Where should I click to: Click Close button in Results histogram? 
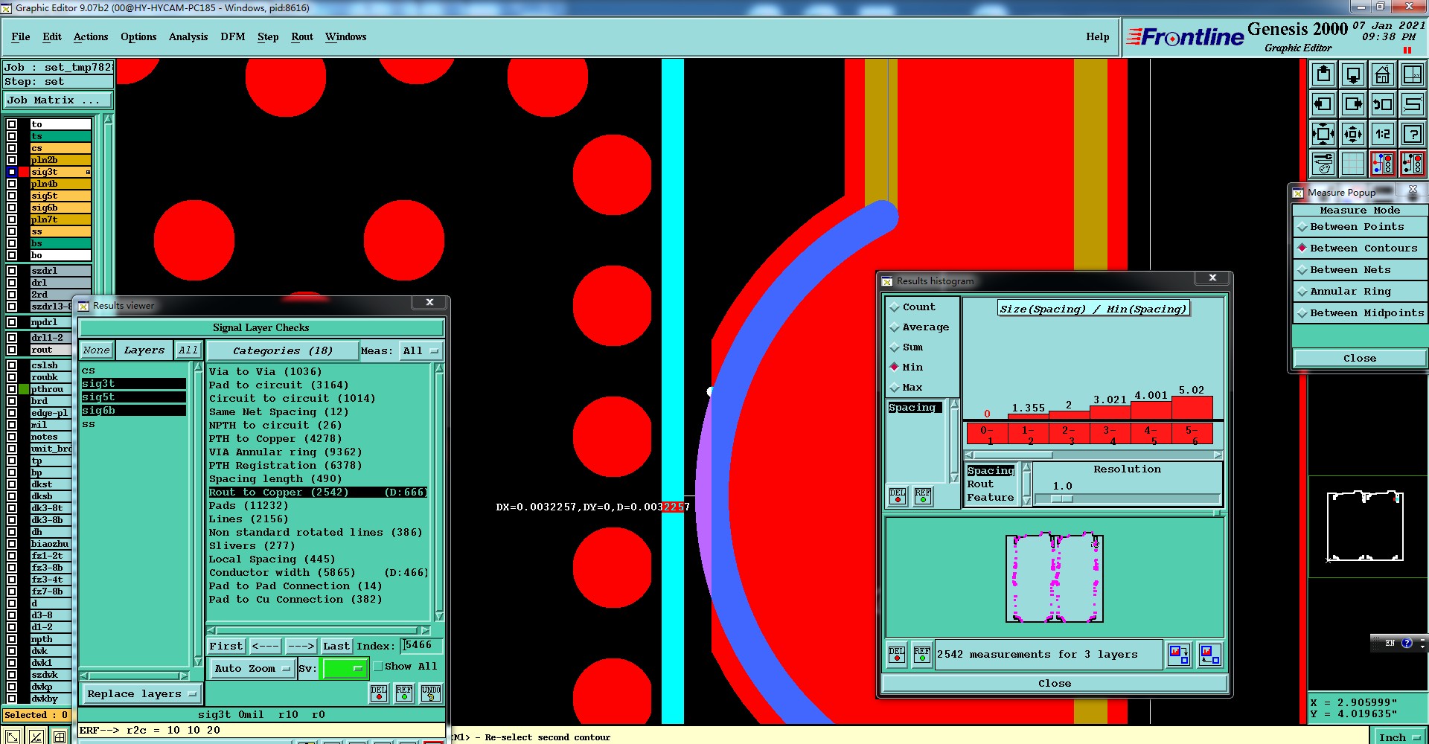(x=1055, y=684)
